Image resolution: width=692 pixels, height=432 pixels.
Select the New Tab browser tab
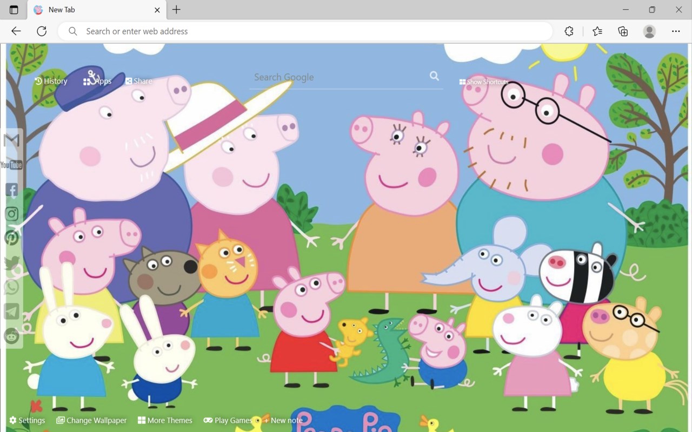tap(97, 10)
